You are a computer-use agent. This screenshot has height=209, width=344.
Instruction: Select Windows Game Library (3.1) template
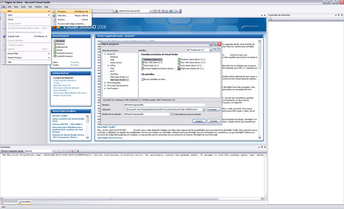tap(191, 59)
